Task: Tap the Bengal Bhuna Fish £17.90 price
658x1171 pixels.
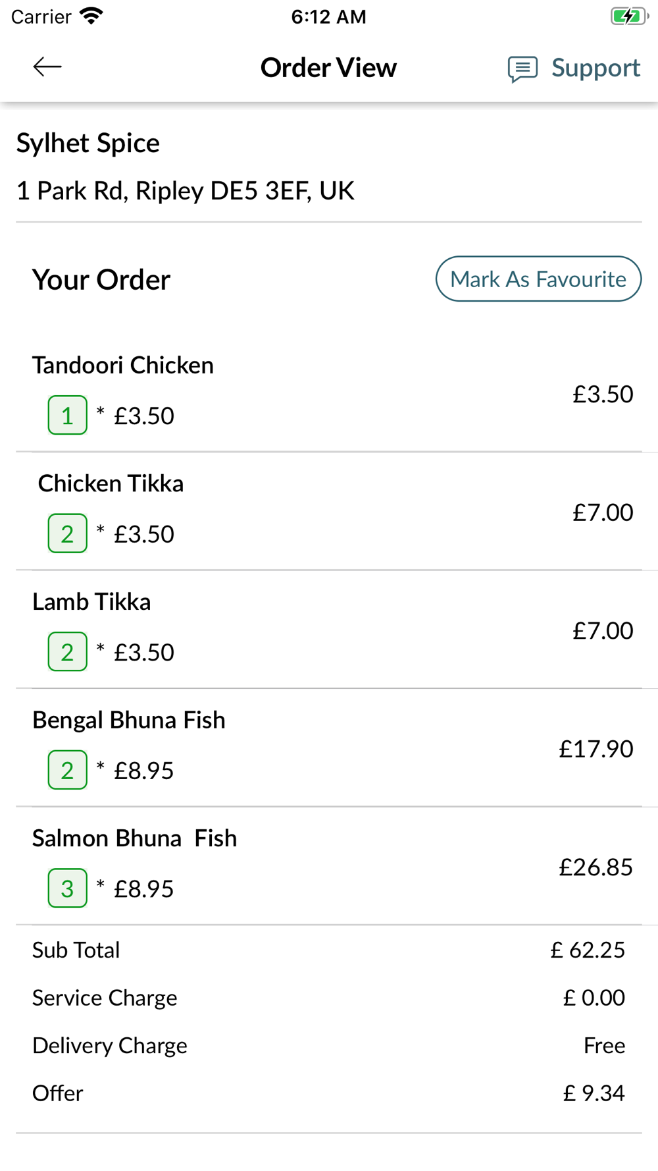Action: click(x=596, y=749)
